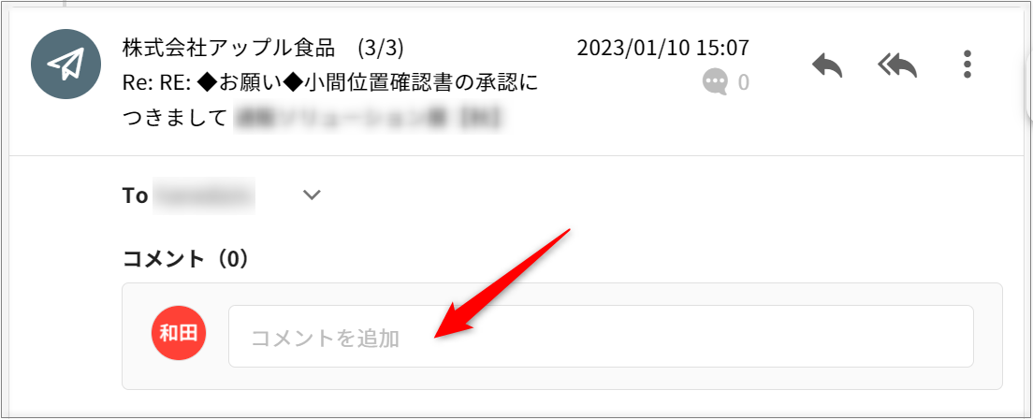The image size is (1033, 419).
Task: Click the bold To label
Action: (135, 195)
